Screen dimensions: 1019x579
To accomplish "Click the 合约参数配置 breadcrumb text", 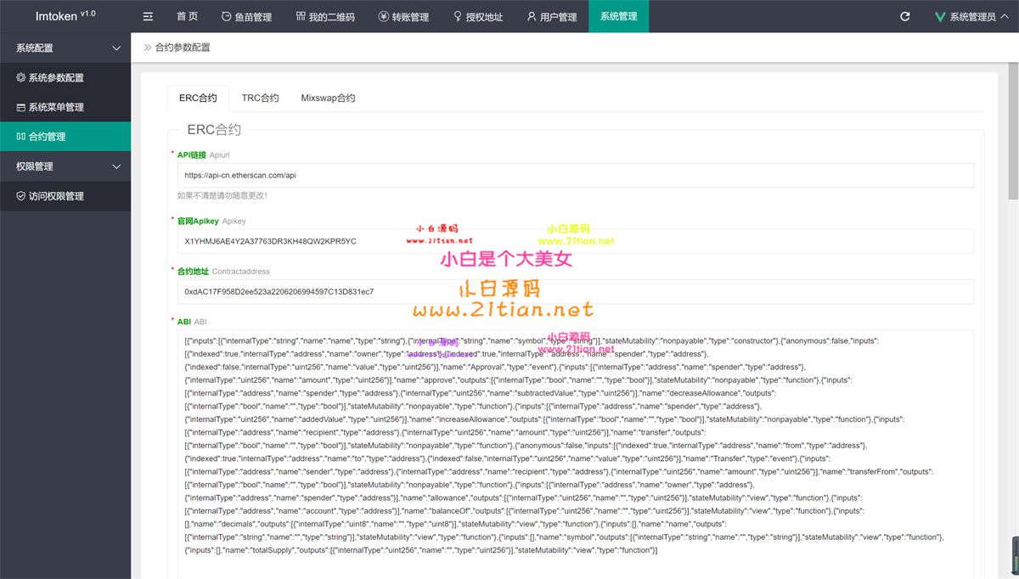I will coord(183,48).
